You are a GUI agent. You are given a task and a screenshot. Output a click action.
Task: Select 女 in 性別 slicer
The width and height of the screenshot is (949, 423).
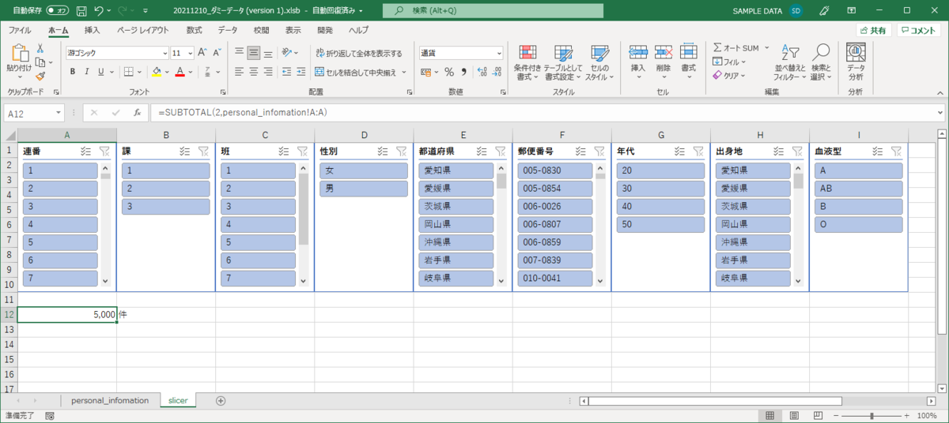(x=364, y=170)
